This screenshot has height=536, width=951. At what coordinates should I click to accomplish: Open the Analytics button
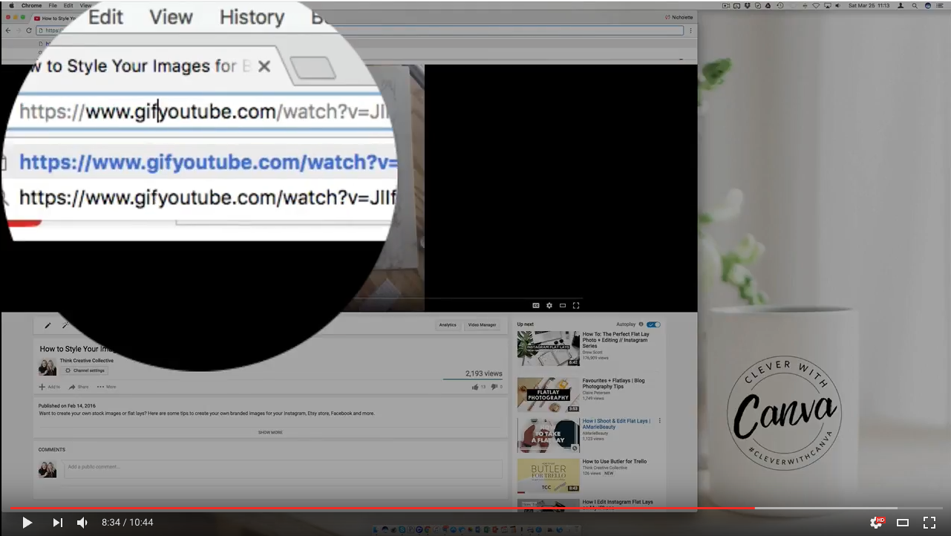point(448,324)
